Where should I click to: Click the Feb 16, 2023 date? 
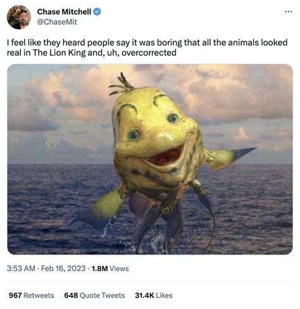coord(63,268)
